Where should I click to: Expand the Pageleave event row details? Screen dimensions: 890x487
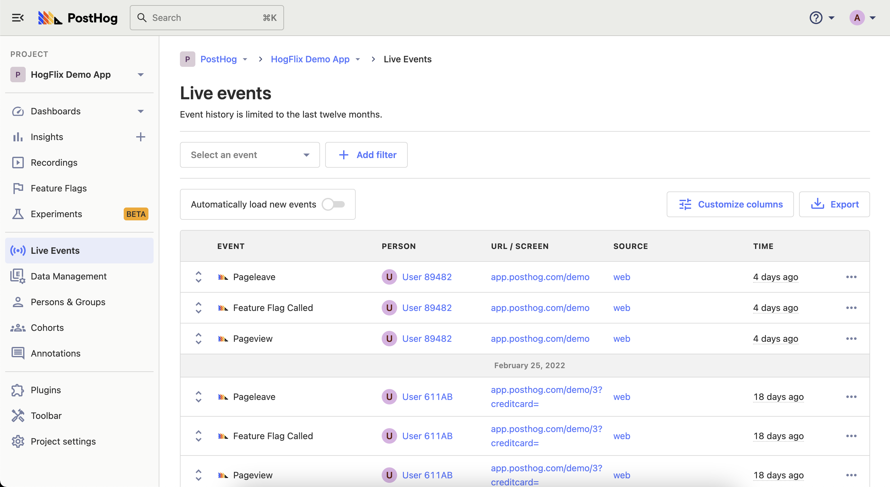tap(198, 277)
